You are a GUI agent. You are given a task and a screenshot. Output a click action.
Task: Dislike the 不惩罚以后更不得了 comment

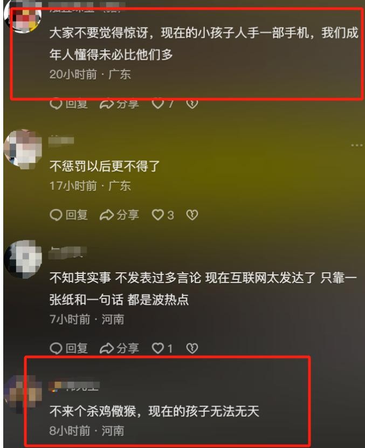[192, 215]
